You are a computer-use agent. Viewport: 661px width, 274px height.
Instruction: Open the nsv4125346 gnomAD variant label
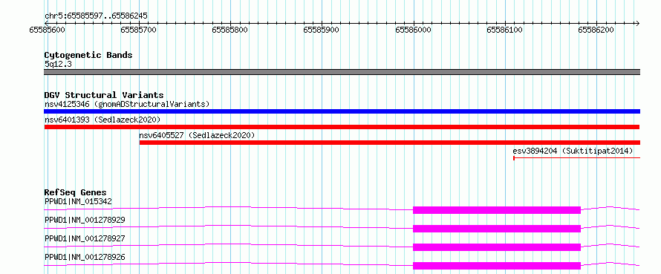[x=127, y=104]
